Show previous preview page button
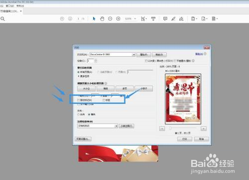249x180 pixels. (x=162, y=129)
